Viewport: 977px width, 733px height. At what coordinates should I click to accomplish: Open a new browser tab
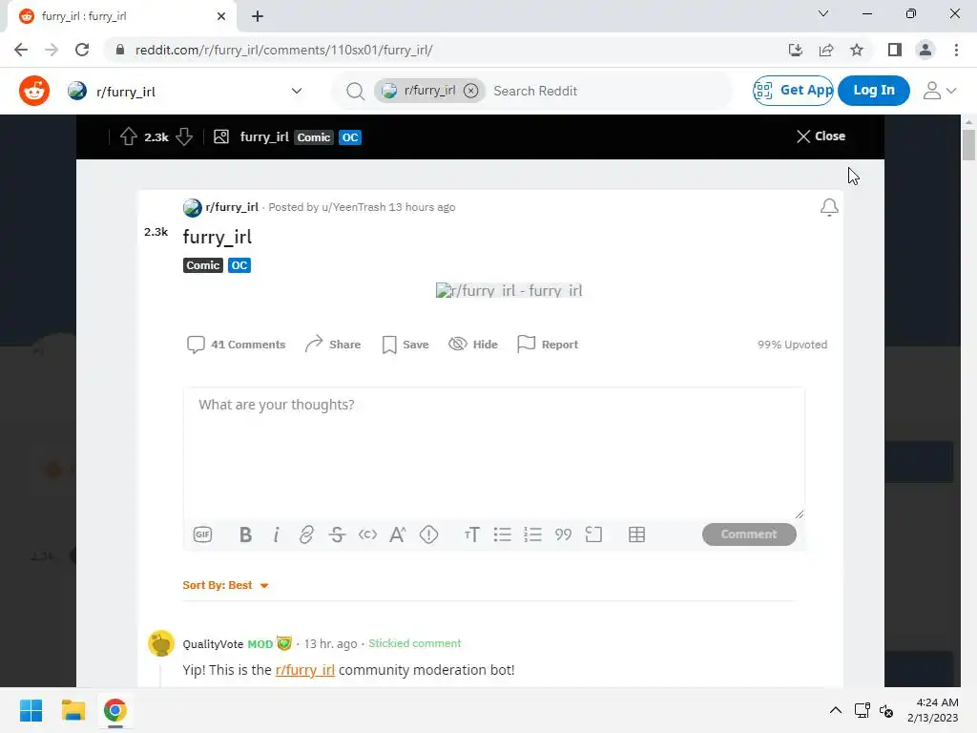[x=258, y=16]
